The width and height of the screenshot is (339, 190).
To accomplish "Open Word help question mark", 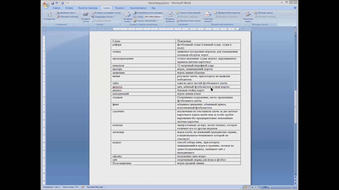I will pyautogui.click(x=295, y=8).
